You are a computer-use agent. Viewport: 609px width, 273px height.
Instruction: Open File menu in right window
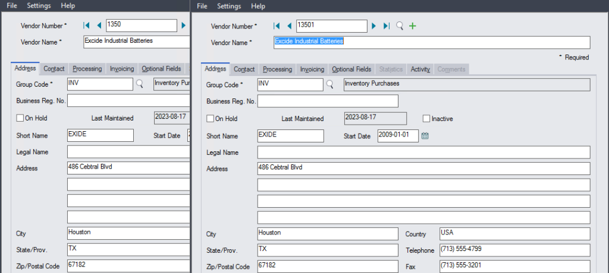[x=202, y=6]
